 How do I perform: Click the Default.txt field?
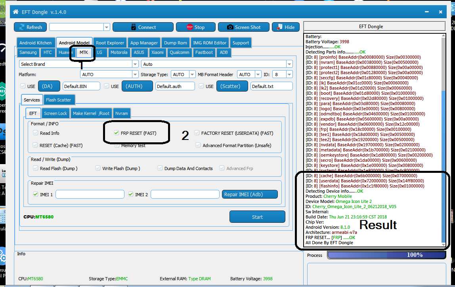click(x=271, y=86)
